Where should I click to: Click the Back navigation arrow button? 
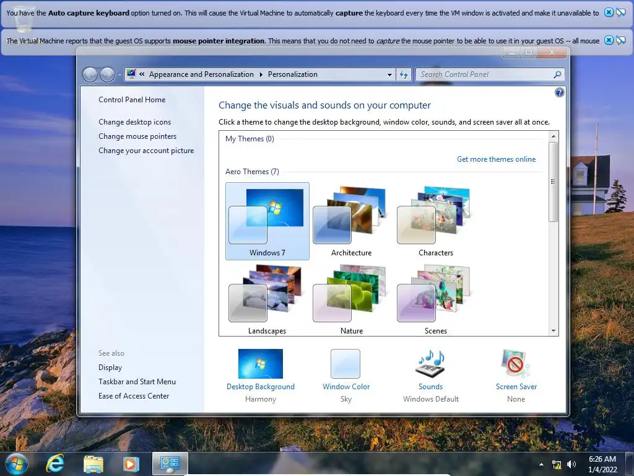pos(90,74)
